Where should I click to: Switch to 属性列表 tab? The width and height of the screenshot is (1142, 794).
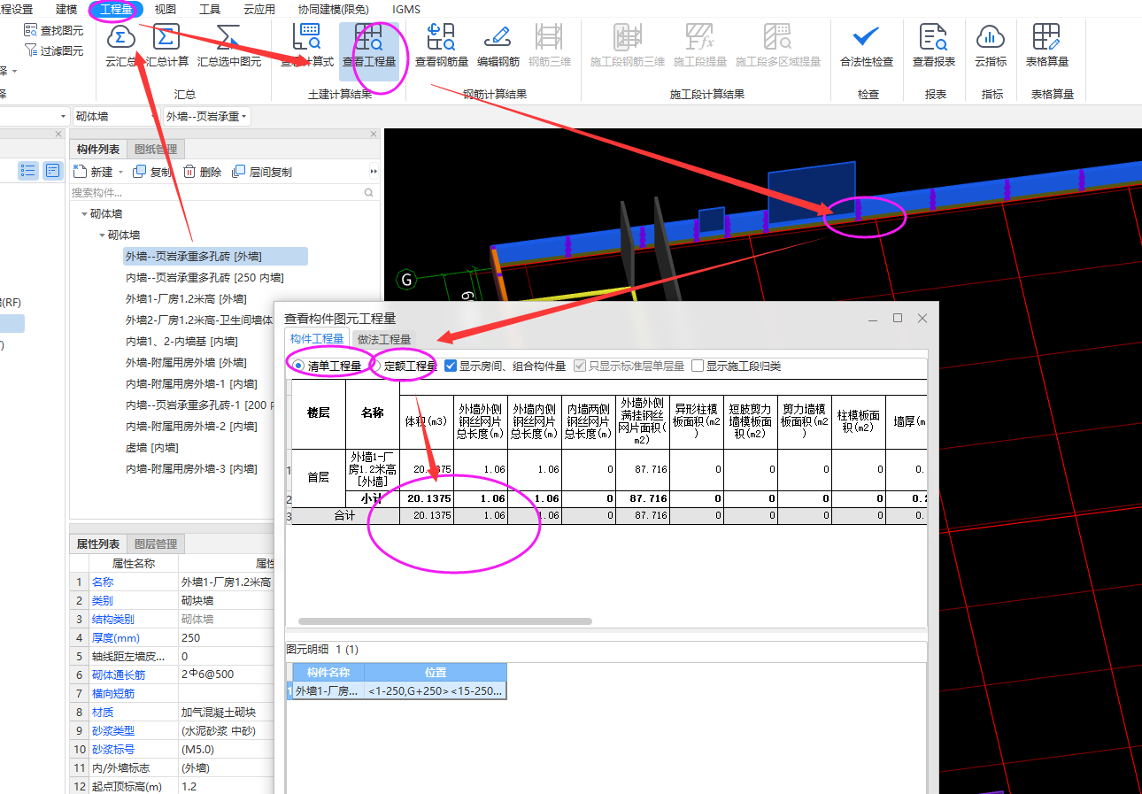98,543
